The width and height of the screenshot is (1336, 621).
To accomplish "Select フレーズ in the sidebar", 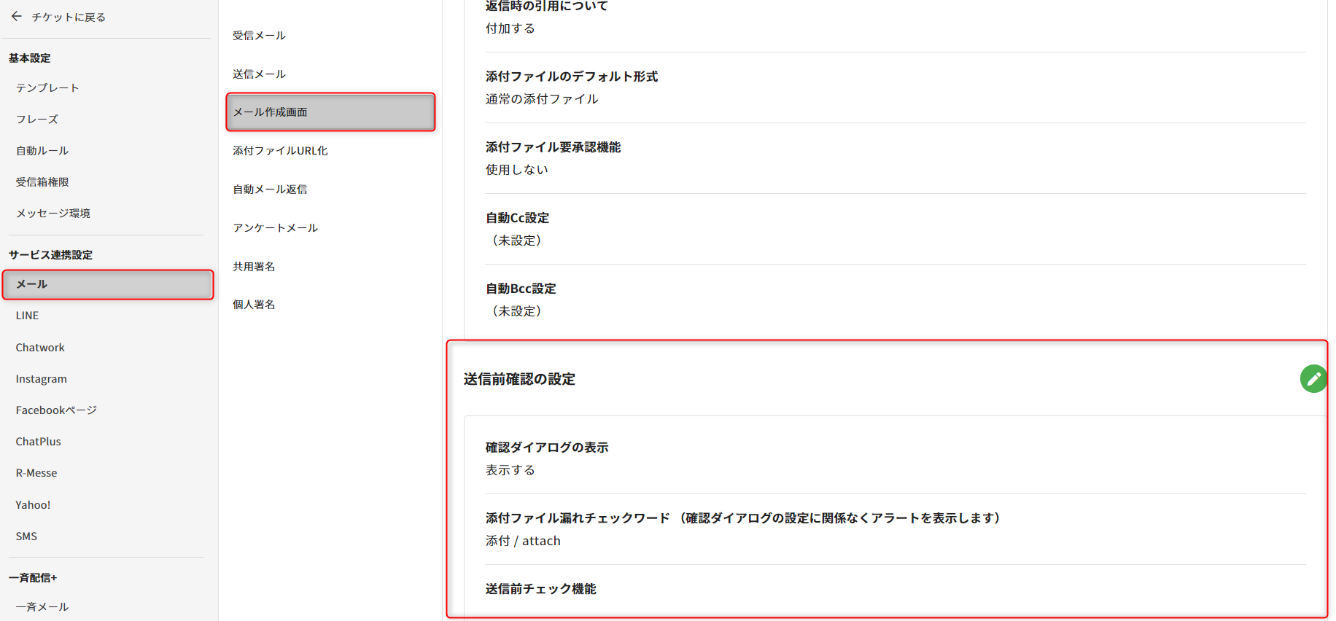I will (x=37, y=119).
